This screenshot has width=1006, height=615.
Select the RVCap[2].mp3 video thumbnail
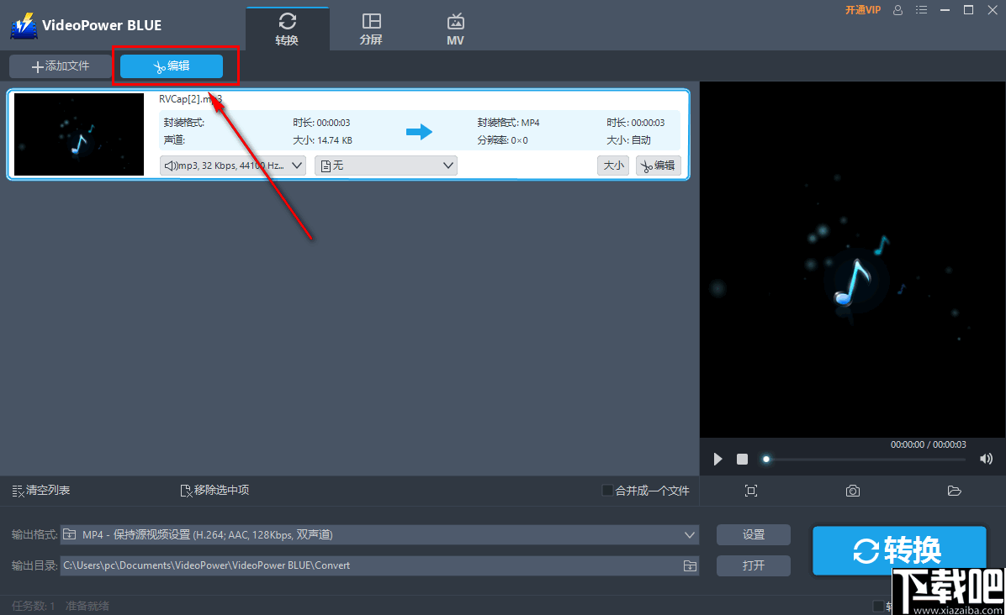(x=78, y=134)
